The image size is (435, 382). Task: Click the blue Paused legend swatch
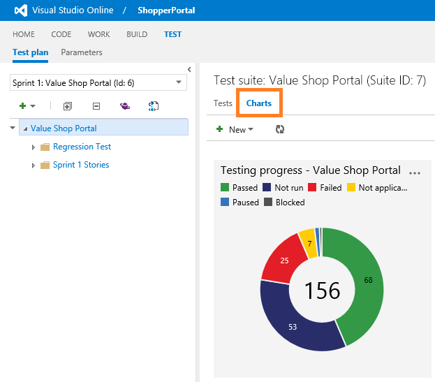click(225, 202)
